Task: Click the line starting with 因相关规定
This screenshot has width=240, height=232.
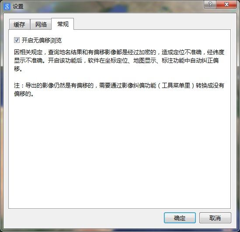Action: (119, 52)
